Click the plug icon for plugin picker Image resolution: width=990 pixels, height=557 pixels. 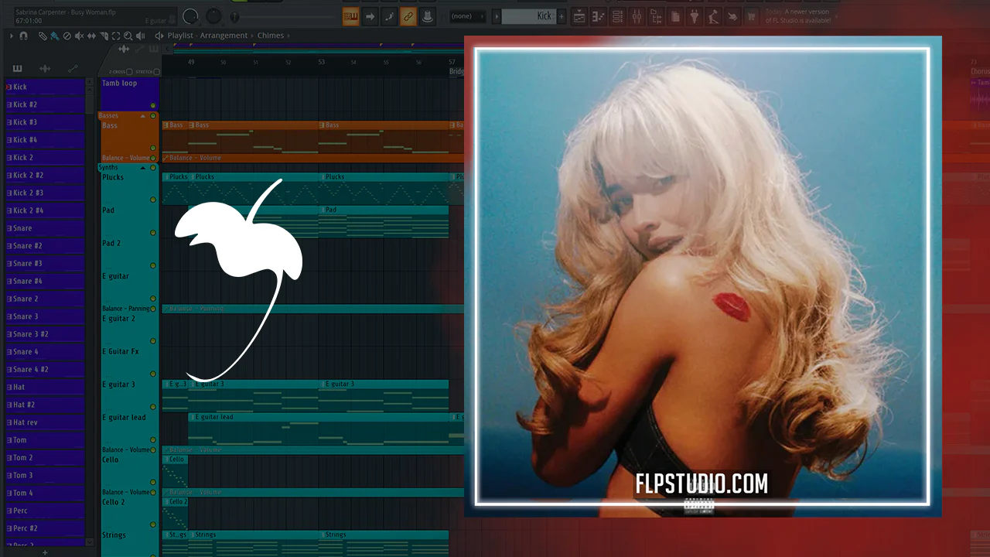pyautogui.click(x=694, y=16)
